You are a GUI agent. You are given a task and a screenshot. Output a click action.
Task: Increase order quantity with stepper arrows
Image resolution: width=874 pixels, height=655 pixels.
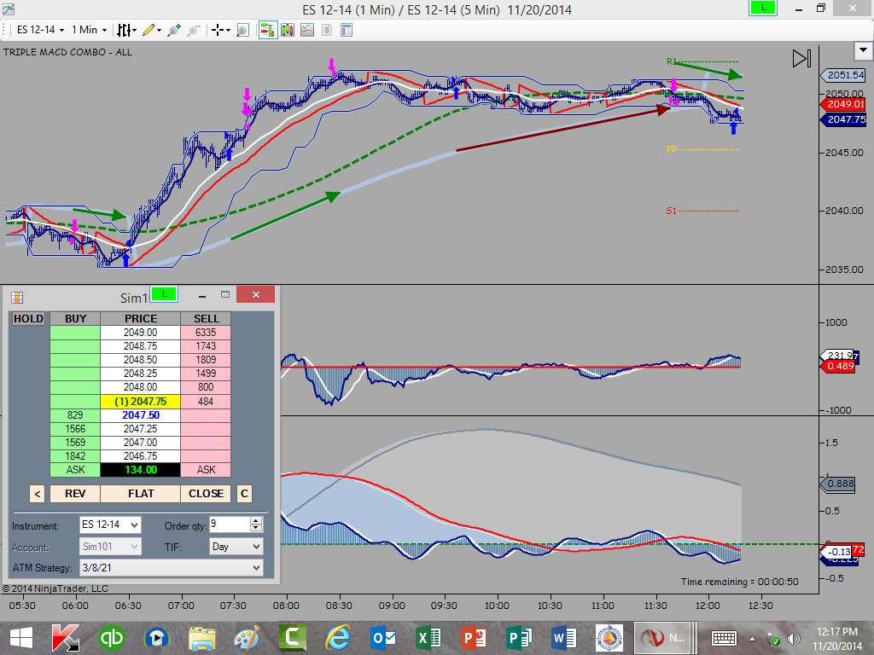click(256, 521)
